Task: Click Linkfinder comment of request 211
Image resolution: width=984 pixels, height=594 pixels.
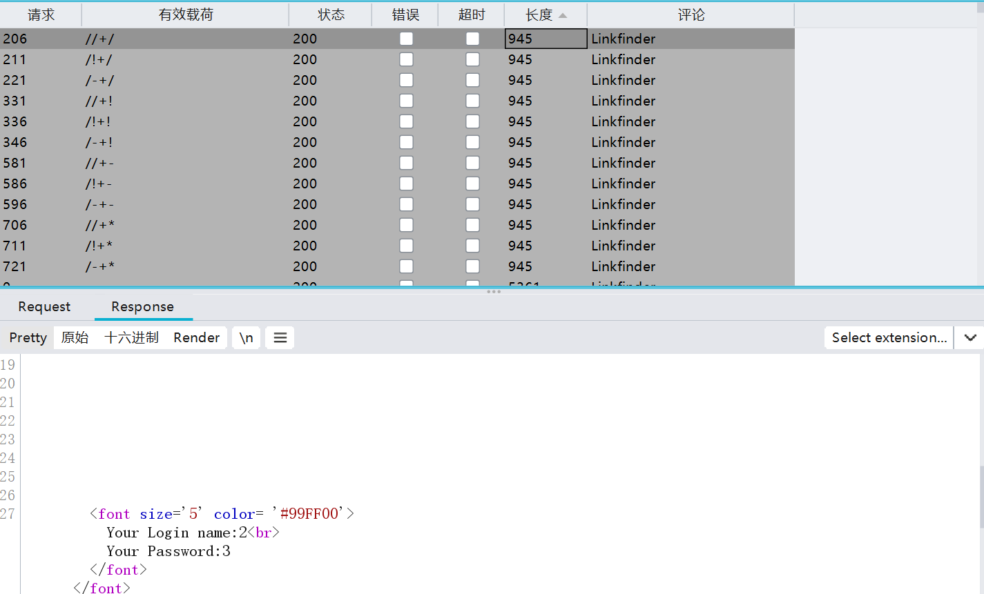Action: coord(623,59)
